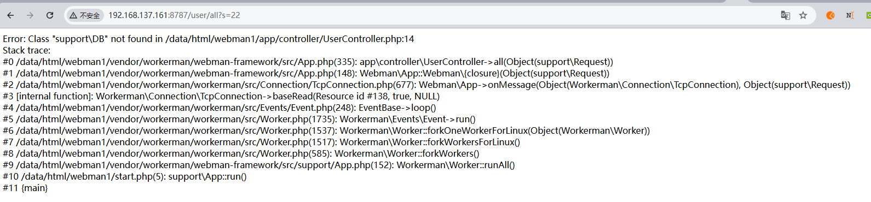Open the orange circular extension icon
The width and height of the screenshot is (871, 202).
(830, 15)
